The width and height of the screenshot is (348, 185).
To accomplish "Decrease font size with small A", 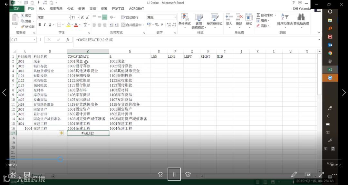I will [87, 17].
